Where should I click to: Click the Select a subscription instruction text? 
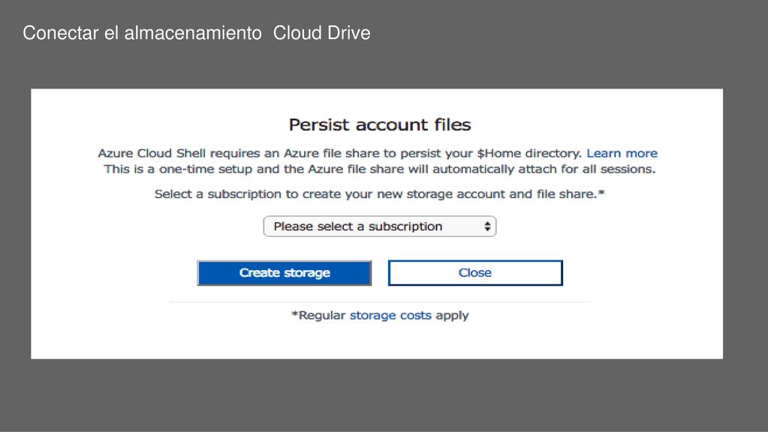[380, 194]
